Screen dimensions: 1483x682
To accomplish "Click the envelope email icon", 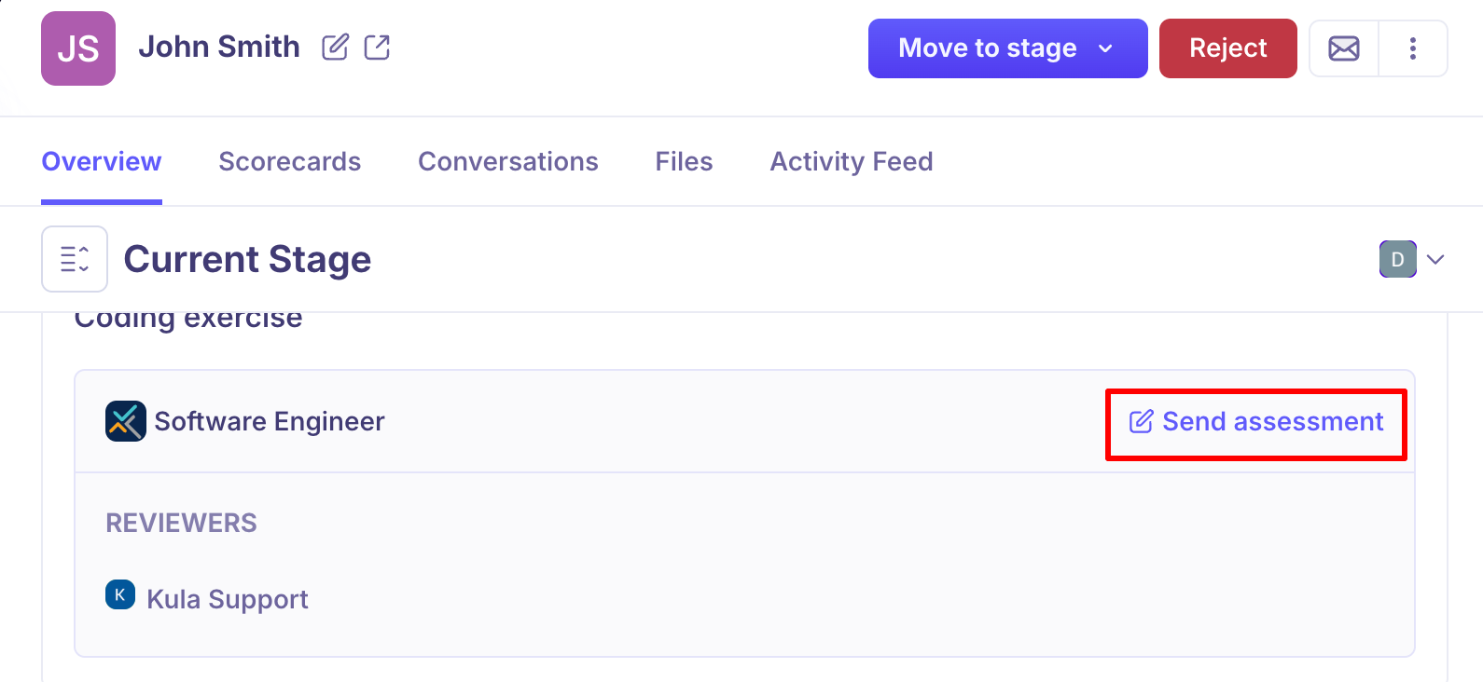I will click(x=1343, y=48).
